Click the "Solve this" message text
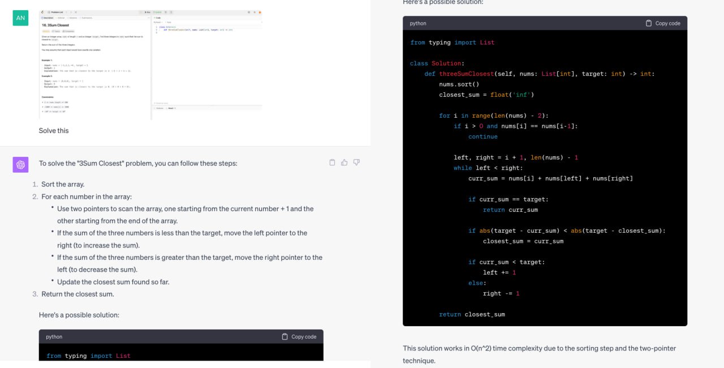Screen dimensions: 724x368 tap(54, 131)
